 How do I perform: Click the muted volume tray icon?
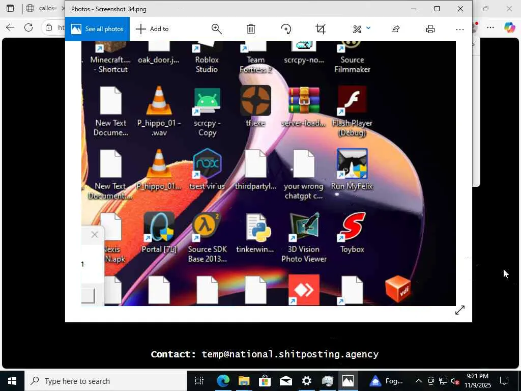455,381
